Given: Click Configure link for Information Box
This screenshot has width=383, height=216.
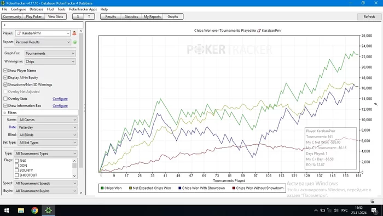Looking at the screenshot, I should tap(60, 106).
